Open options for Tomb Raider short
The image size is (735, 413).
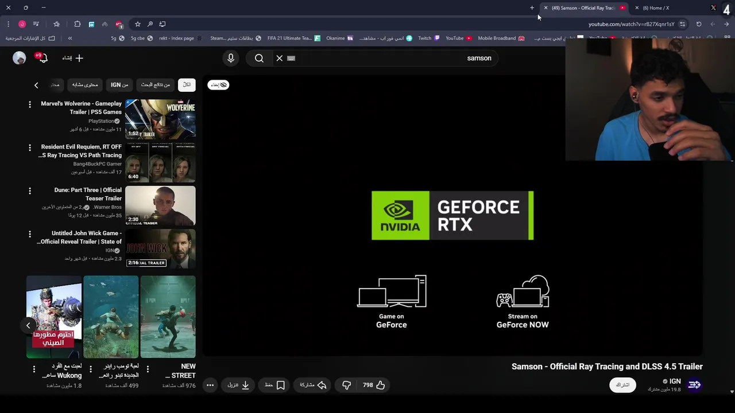91,369
